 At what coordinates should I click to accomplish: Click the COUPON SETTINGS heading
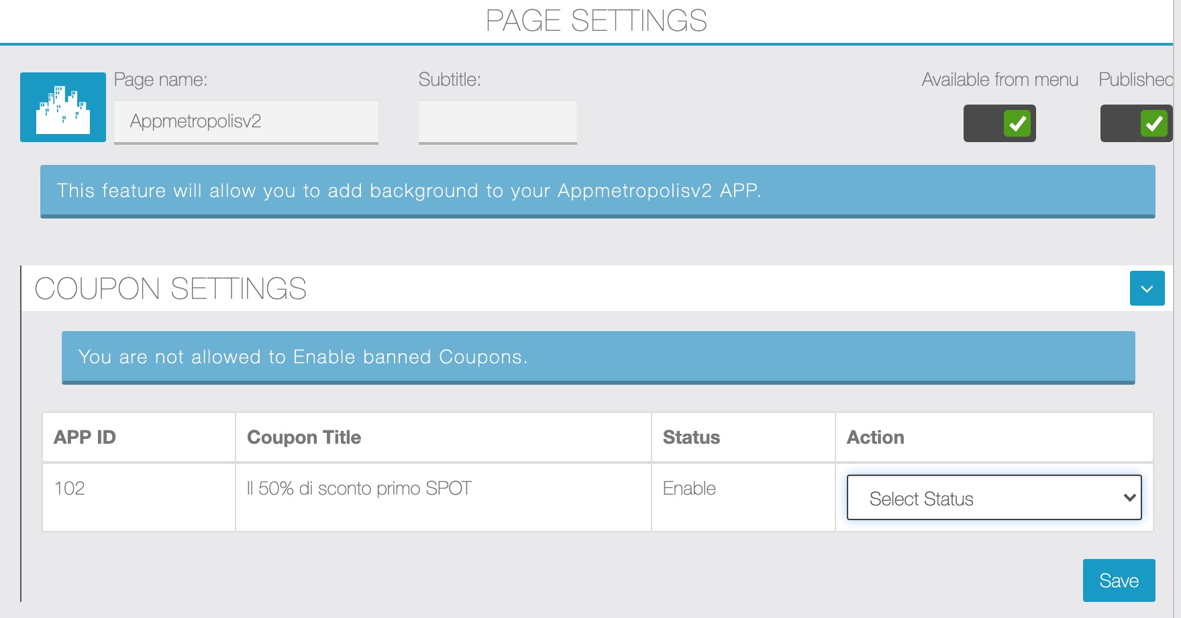pos(170,289)
